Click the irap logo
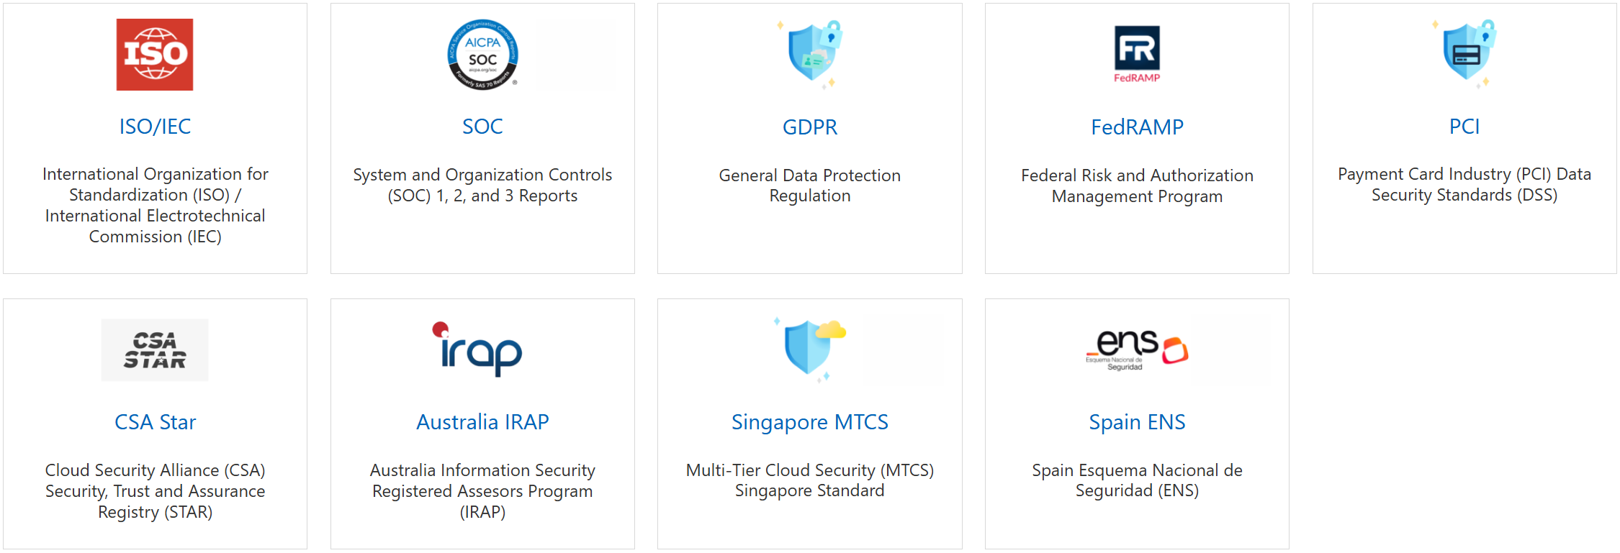 [x=478, y=349]
